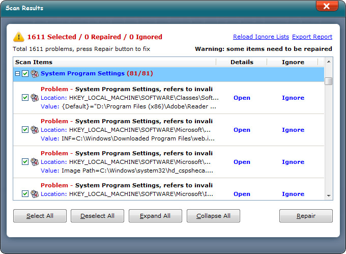Image resolution: width=346 pixels, height=254 pixels.
Task: Click the Export Report link
Action: [312, 37]
